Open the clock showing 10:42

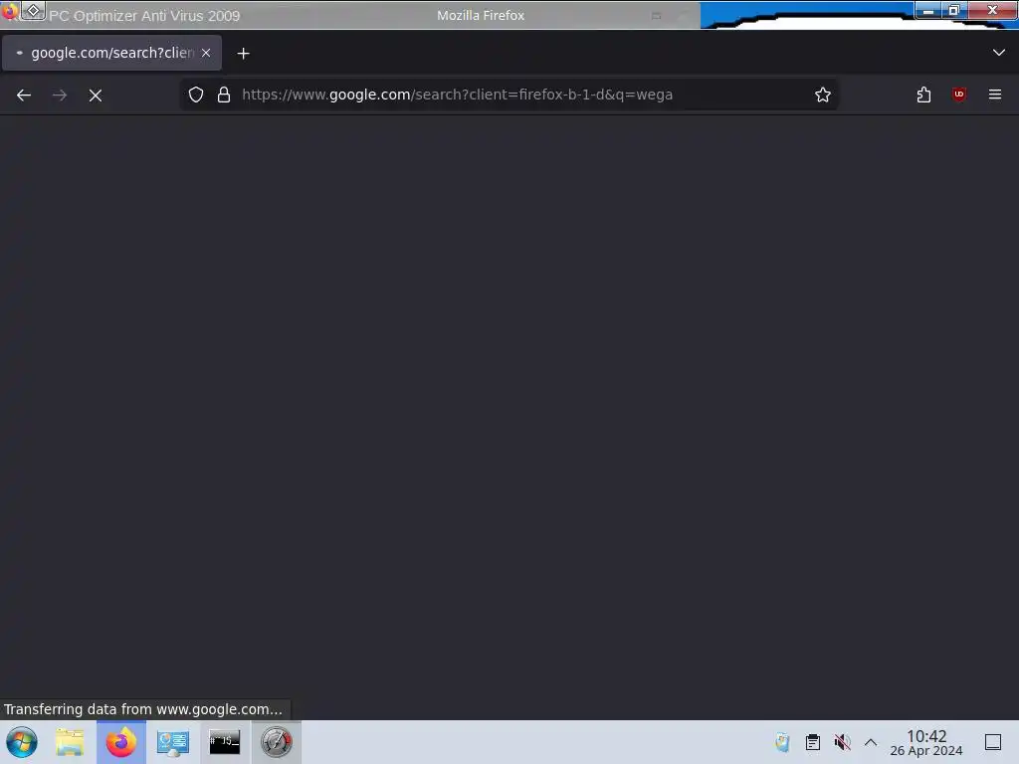pyautogui.click(x=926, y=742)
